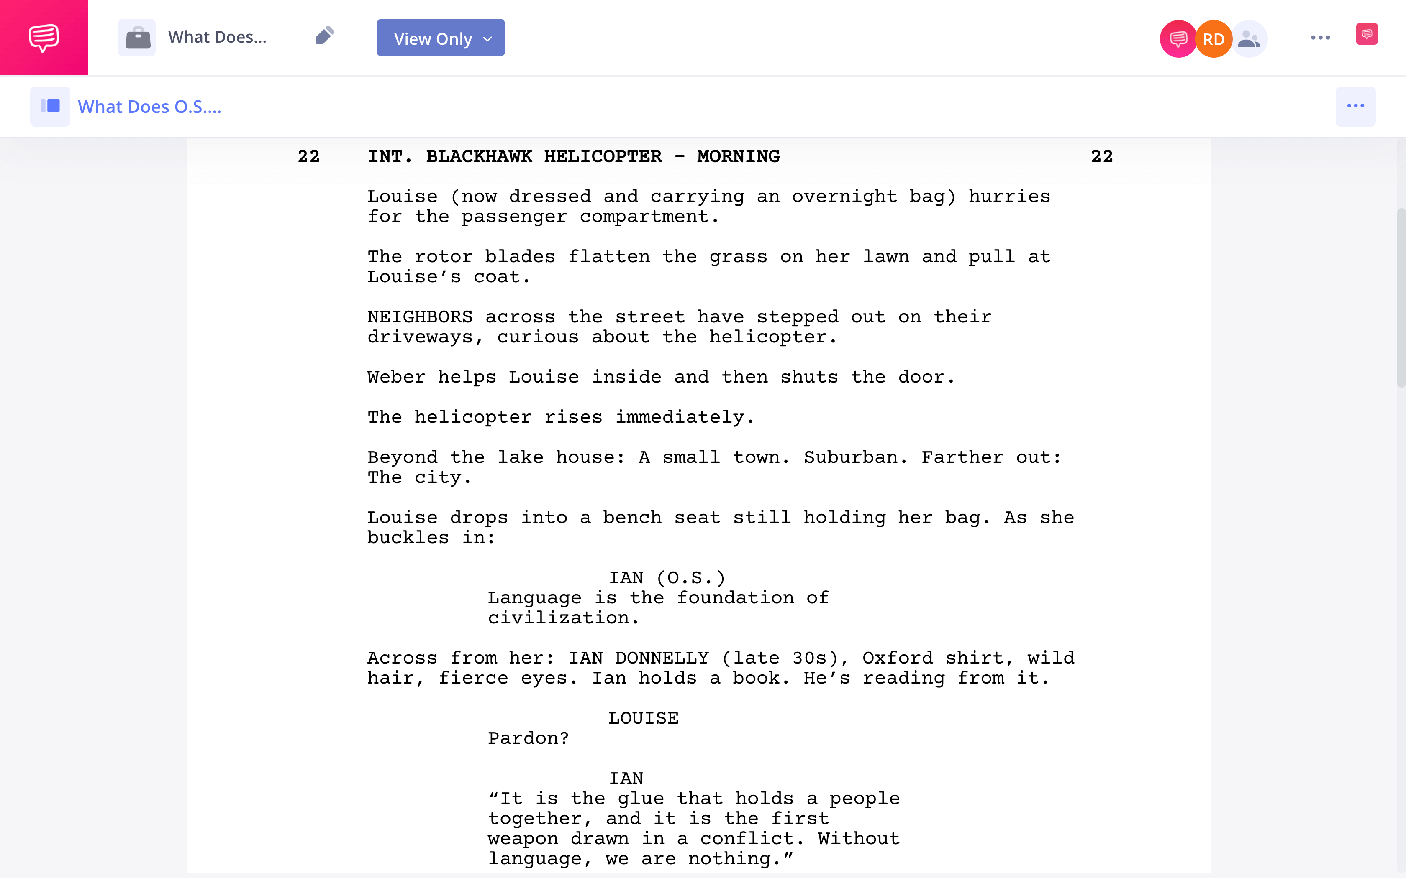Screen dimensions: 1406x878
Task: Click the RD user avatar icon
Action: click(x=1213, y=38)
